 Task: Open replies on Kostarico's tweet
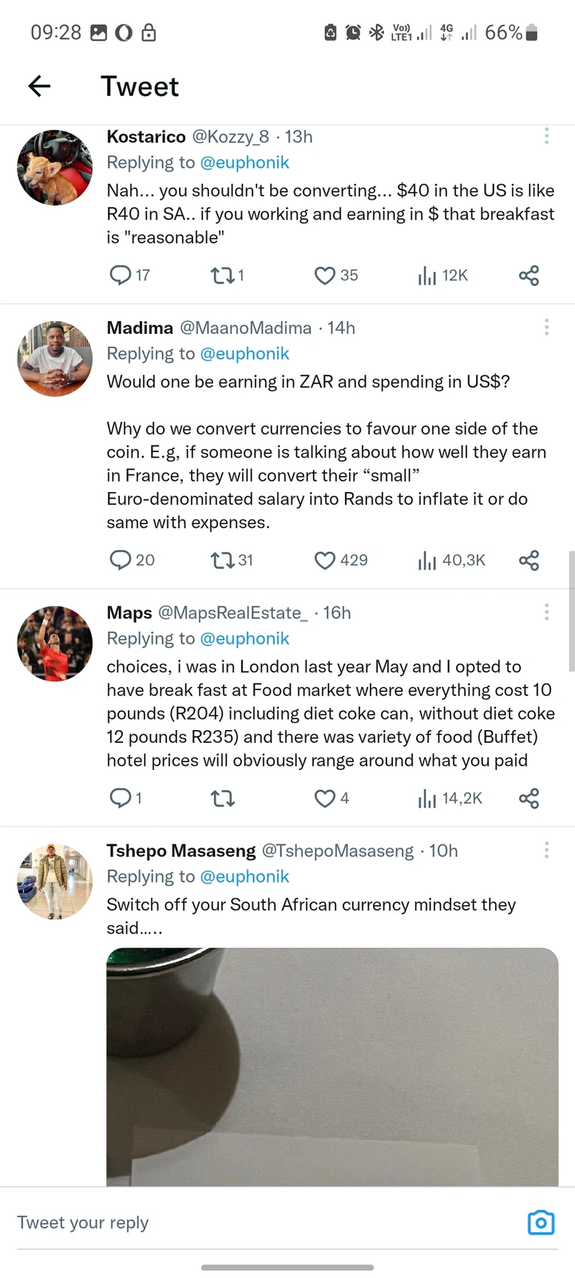coord(129,276)
